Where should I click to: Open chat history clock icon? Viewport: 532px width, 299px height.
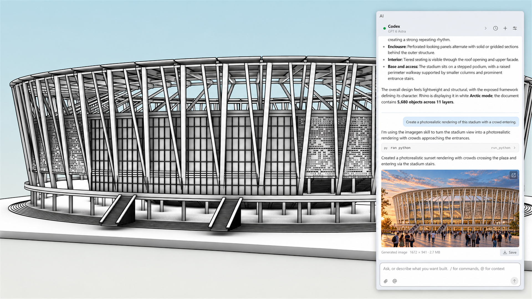[x=495, y=28]
